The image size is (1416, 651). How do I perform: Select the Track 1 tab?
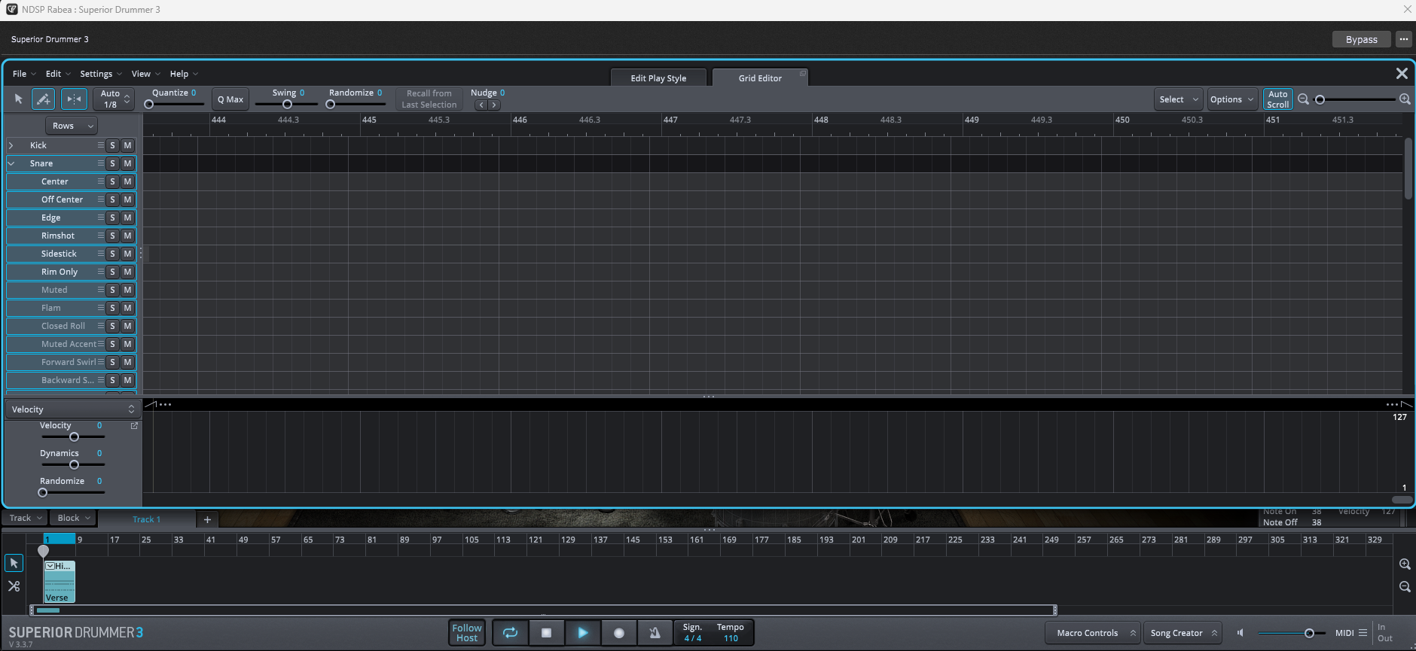coord(146,519)
